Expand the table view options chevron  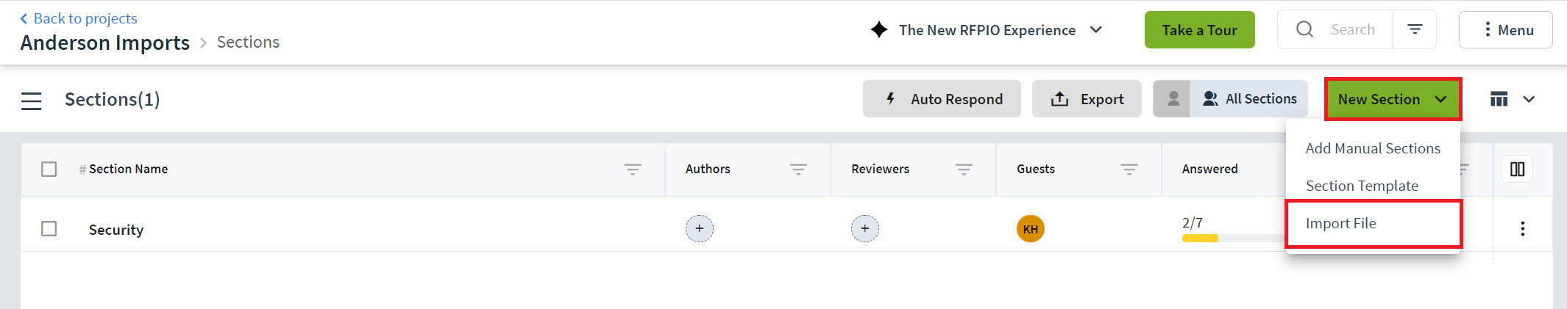(1529, 99)
